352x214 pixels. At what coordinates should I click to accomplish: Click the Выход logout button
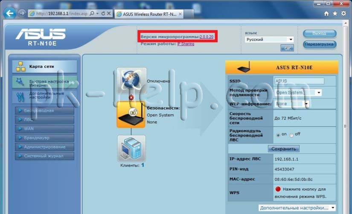click(320, 33)
